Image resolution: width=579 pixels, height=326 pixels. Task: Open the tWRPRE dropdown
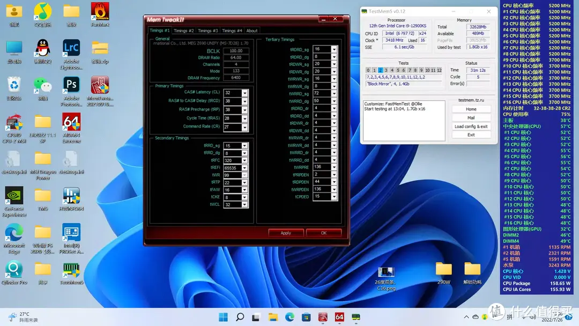click(x=334, y=167)
